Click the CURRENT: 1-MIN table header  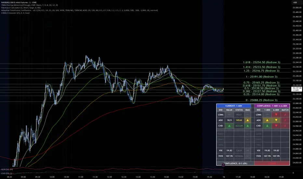[x=233, y=106]
